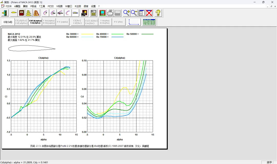Screen dimensions: 277x164
Task: Restore the inner MDI child window
Action: [x=271, y=6]
